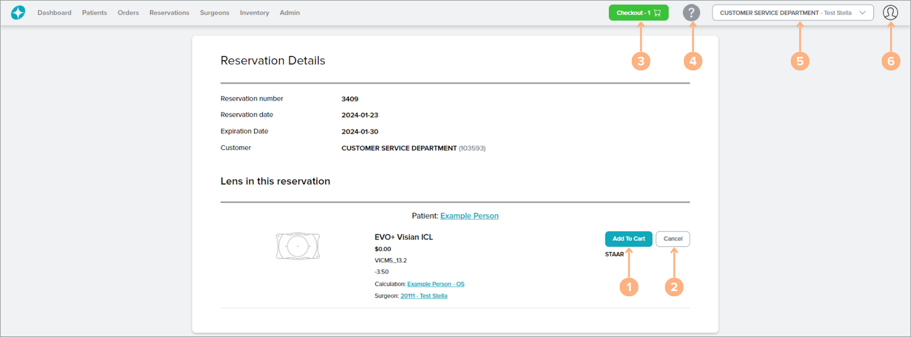The image size is (911, 337).
Task: Go to the Dashboard menu item
Action: pyautogui.click(x=55, y=12)
